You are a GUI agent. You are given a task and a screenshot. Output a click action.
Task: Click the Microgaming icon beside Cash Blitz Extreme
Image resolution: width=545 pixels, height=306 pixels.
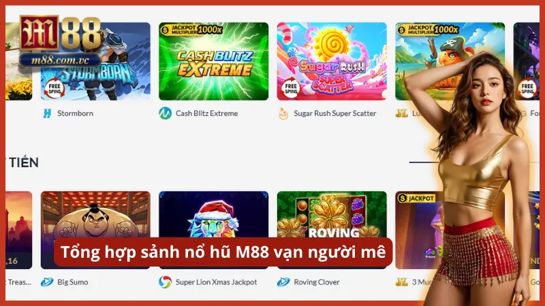pyautogui.click(x=165, y=113)
